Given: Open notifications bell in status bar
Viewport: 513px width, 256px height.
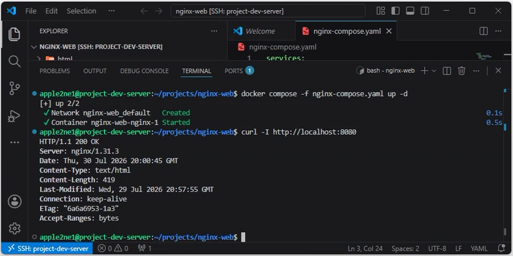Looking at the screenshot, I should (501, 248).
